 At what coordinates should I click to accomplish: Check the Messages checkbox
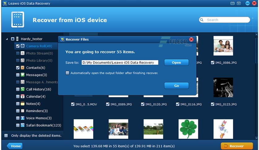(x=18, y=75)
